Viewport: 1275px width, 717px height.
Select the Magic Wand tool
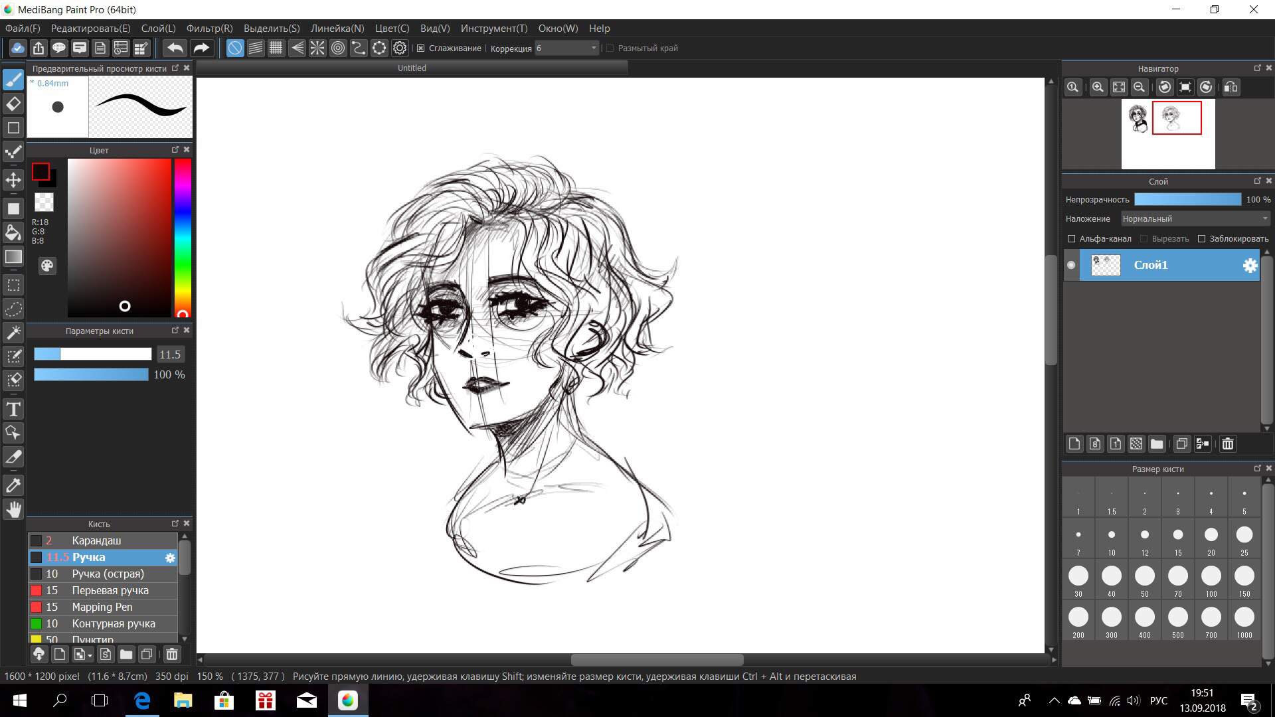pyautogui.click(x=13, y=333)
